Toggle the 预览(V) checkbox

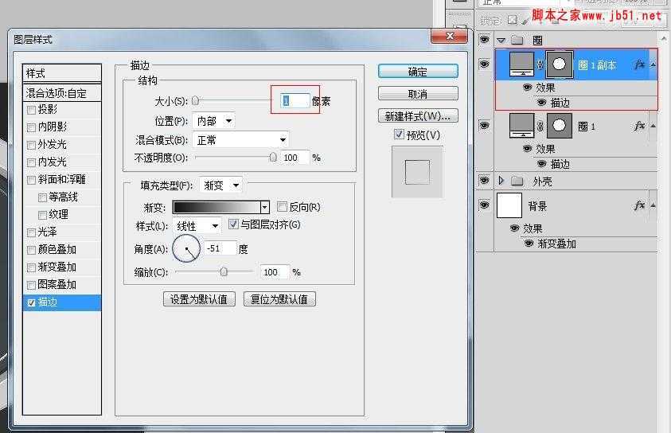[399, 135]
